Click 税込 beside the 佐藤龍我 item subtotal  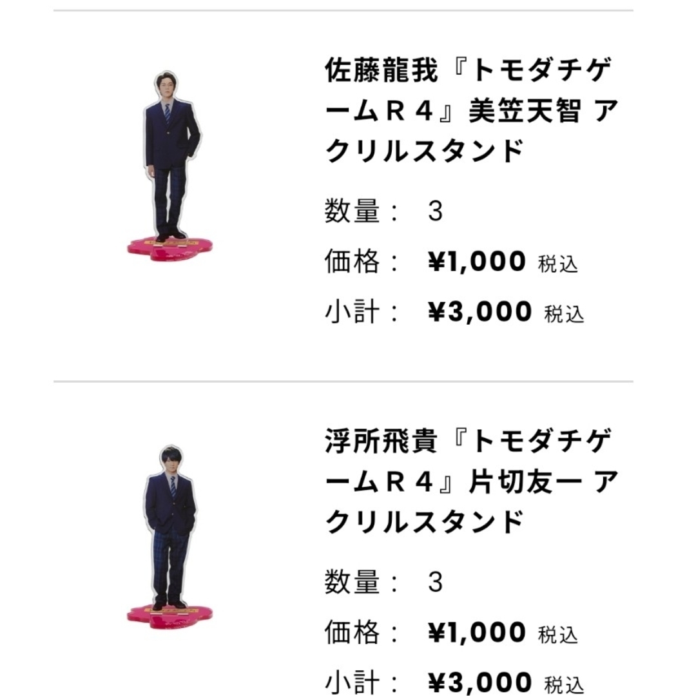click(x=564, y=314)
